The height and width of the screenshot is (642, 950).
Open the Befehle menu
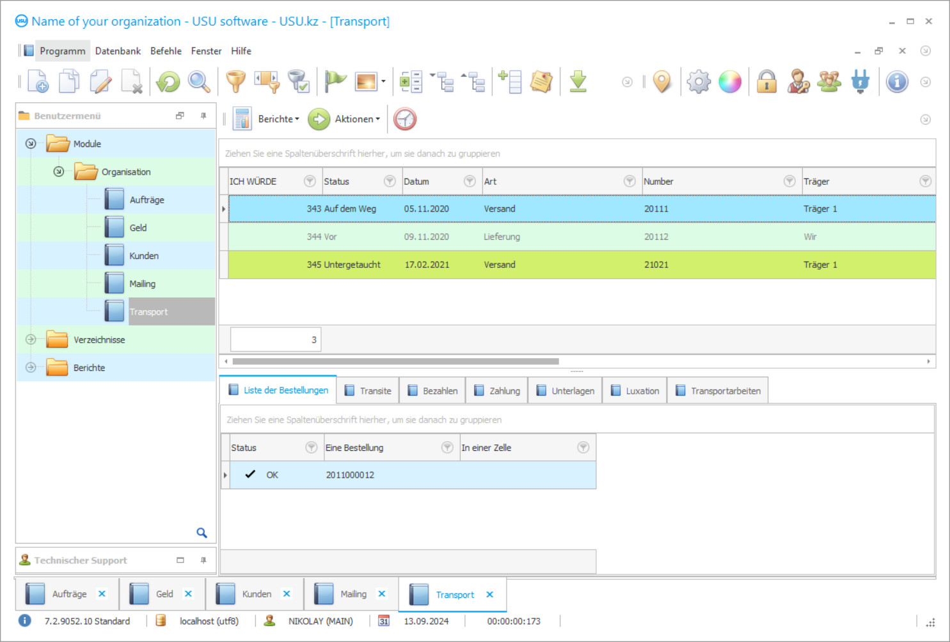(x=166, y=51)
